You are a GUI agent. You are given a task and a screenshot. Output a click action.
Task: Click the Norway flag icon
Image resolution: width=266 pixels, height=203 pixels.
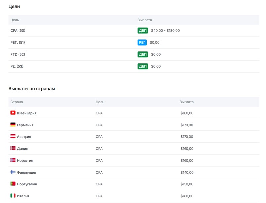tap(13, 160)
